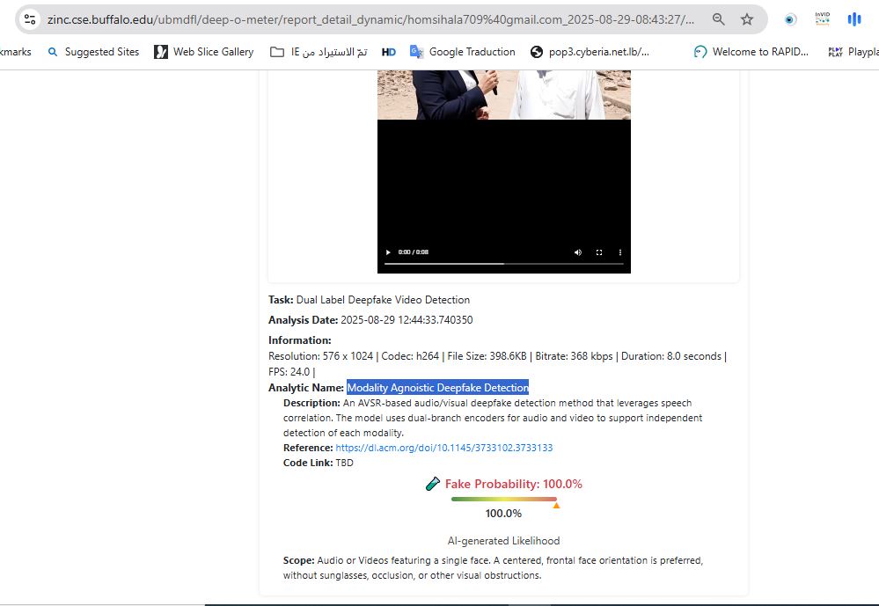
Task: Open the Web Slice Gallery bookmark
Action: [x=204, y=52]
